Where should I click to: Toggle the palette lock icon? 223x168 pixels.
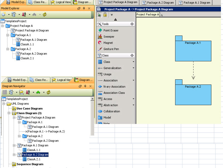coord(105,15)
